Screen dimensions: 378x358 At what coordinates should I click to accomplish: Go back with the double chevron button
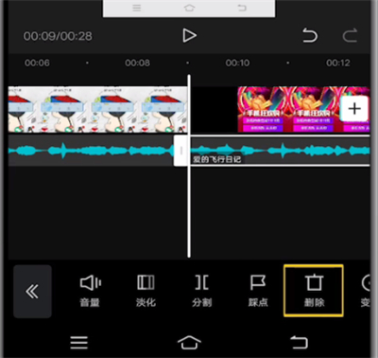click(x=32, y=292)
